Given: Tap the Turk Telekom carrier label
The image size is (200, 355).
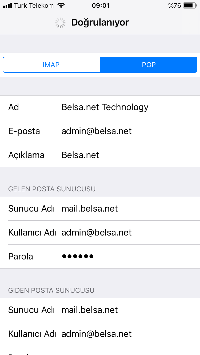Looking at the screenshot, I should 34,6.
